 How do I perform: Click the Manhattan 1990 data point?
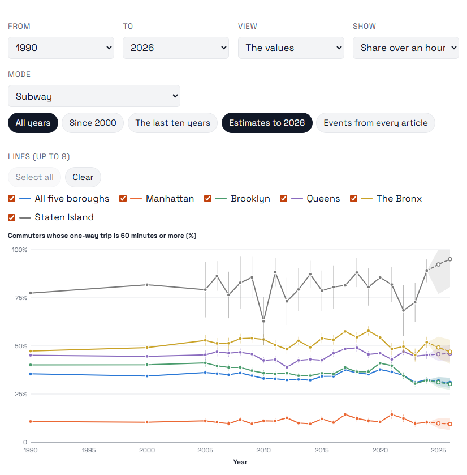click(31, 421)
